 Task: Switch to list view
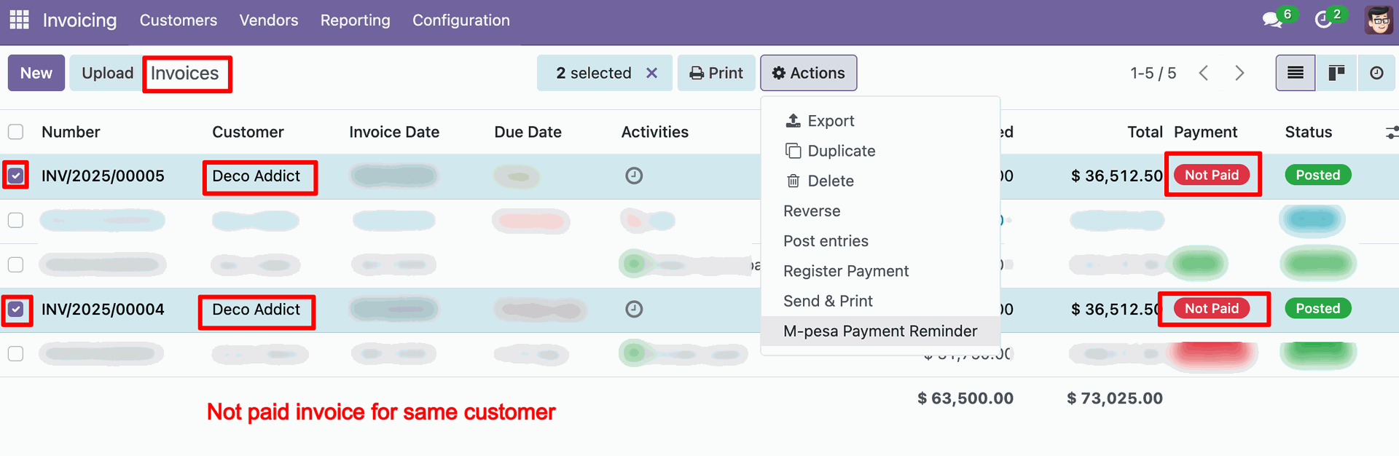[x=1295, y=73]
